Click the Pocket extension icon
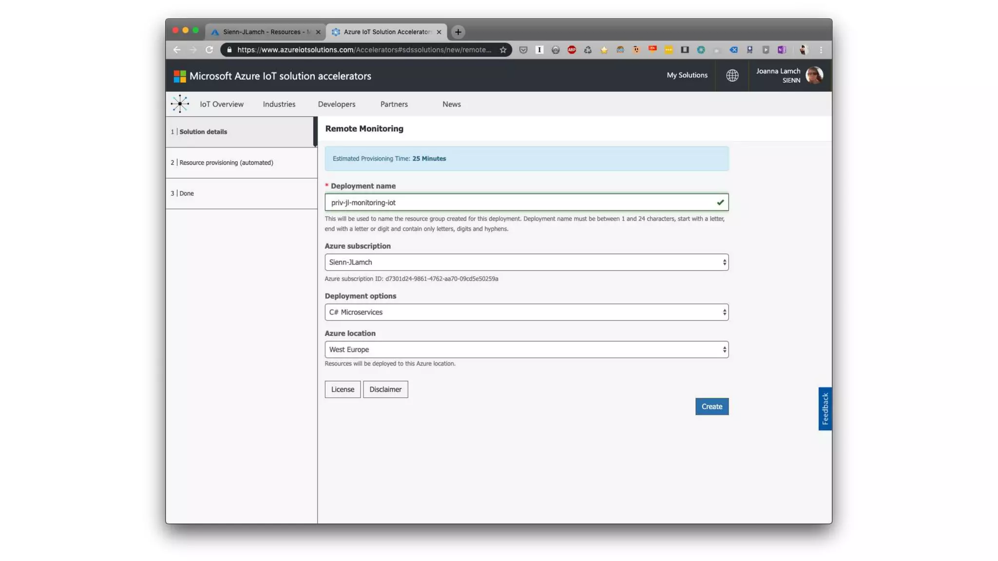The image size is (998, 561). point(523,50)
